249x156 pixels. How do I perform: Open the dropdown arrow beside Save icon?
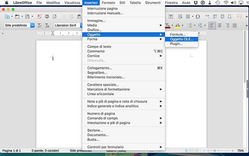(x=32, y=16)
